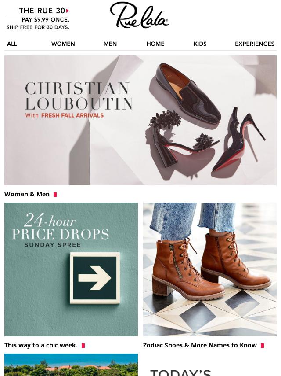
Task: Select the Men navigation item
Action: pyautogui.click(x=110, y=44)
